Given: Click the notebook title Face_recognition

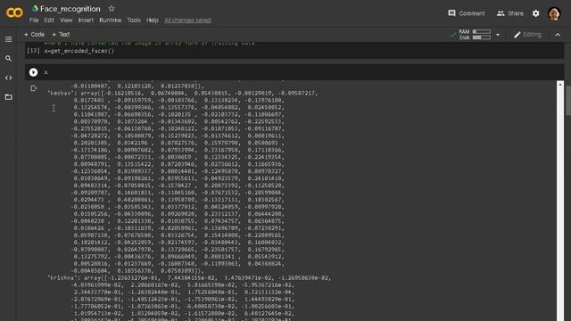Looking at the screenshot, I should (70, 8).
